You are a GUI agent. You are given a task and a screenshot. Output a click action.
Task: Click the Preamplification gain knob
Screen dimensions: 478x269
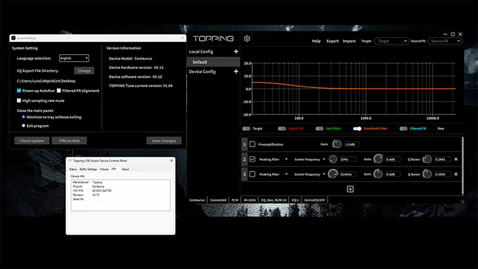point(337,144)
